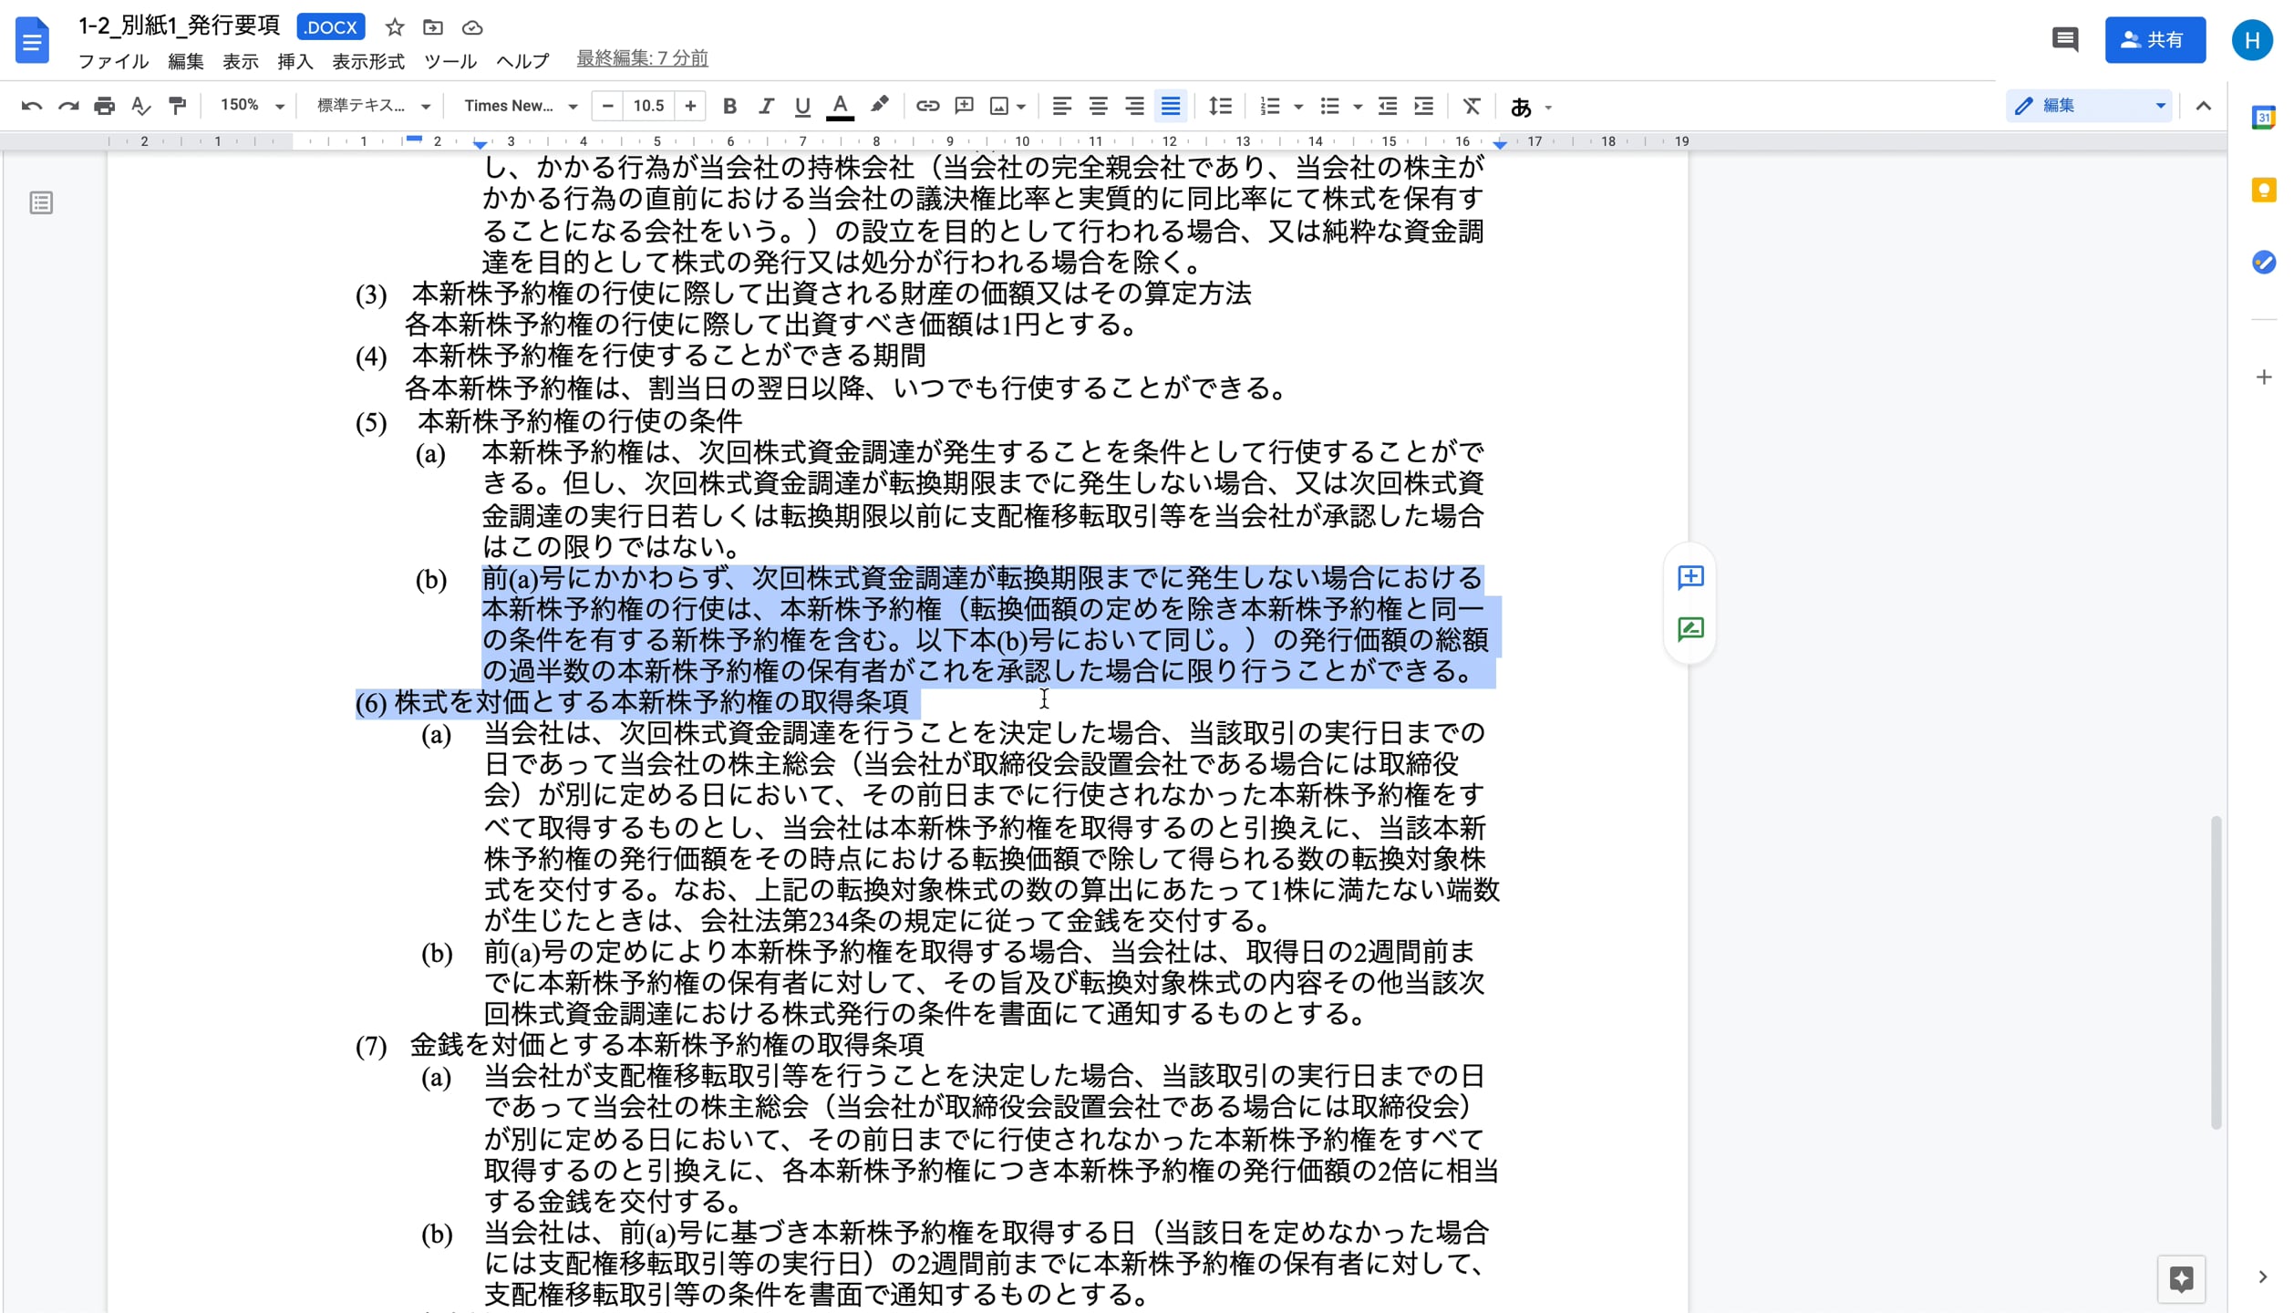Image resolution: width=2294 pixels, height=1313 pixels.
Task: Insert a link with the chain icon
Action: click(927, 107)
